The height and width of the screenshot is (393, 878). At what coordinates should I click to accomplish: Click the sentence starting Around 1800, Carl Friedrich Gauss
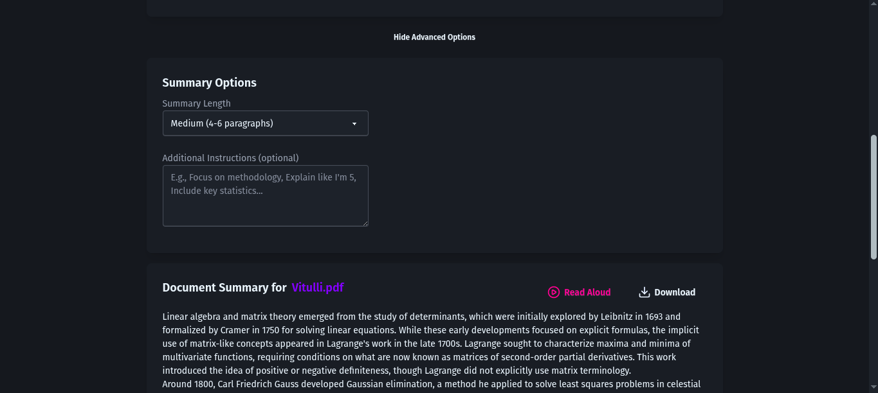click(x=431, y=384)
